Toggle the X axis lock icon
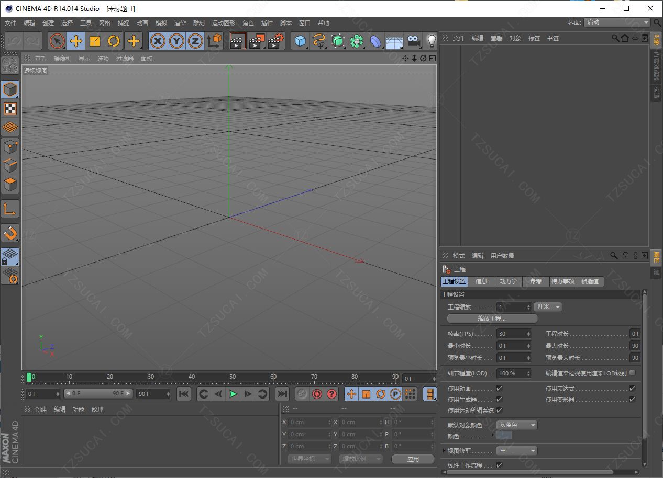 click(x=158, y=41)
